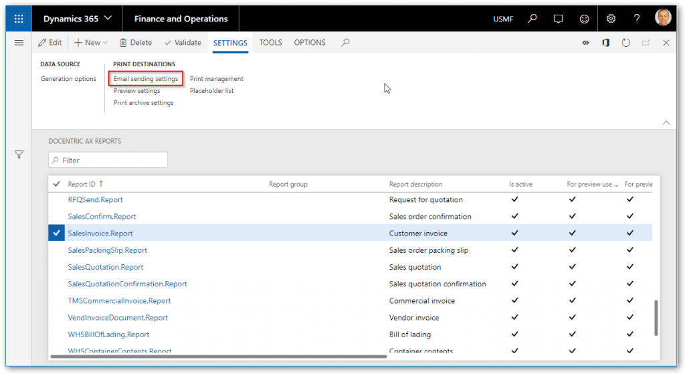This screenshot has height=374, width=685.
Task: Click the grid vertical scrollbar thumb
Action: (x=656, y=318)
